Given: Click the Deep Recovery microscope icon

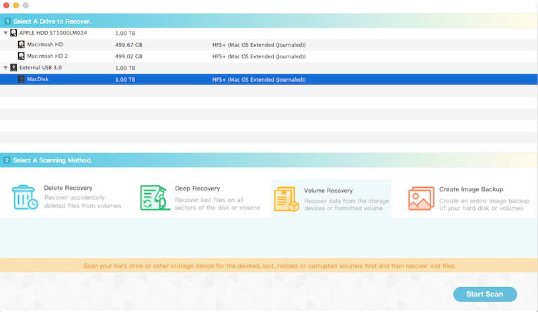Looking at the screenshot, I should coord(155,198).
